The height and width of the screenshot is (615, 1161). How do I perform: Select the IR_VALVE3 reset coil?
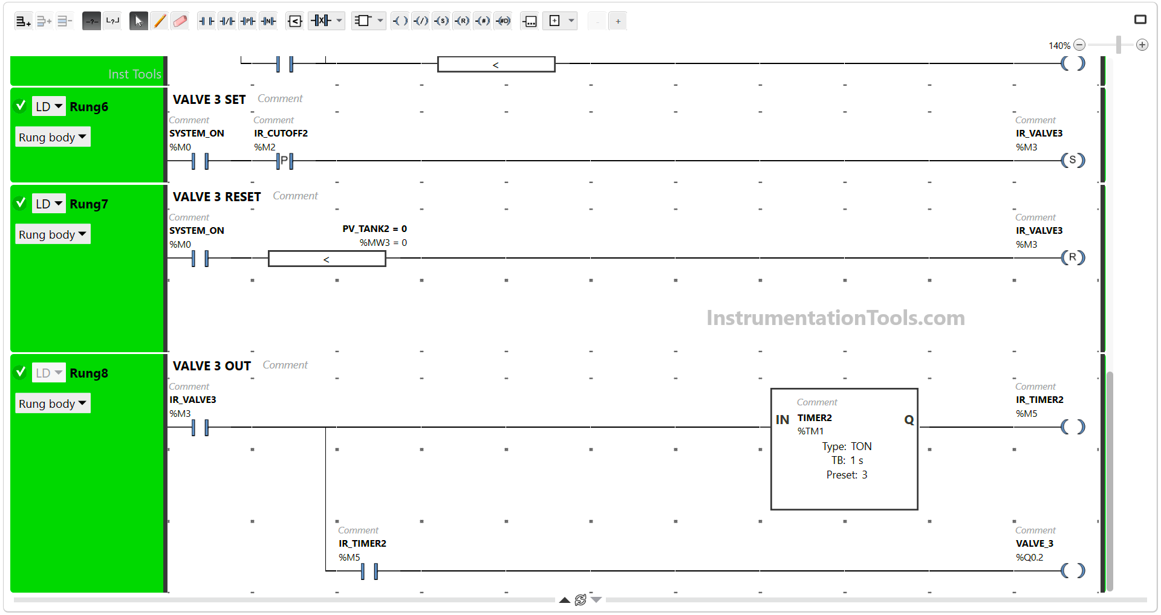pos(1073,257)
